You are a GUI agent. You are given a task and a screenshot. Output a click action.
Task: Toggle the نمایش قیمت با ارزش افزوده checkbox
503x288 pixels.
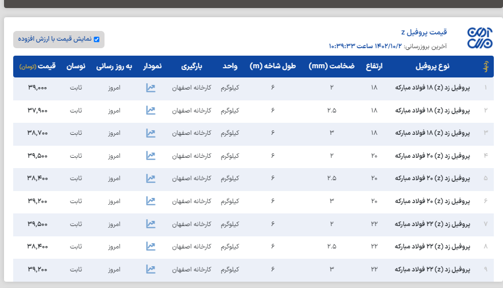(x=96, y=40)
